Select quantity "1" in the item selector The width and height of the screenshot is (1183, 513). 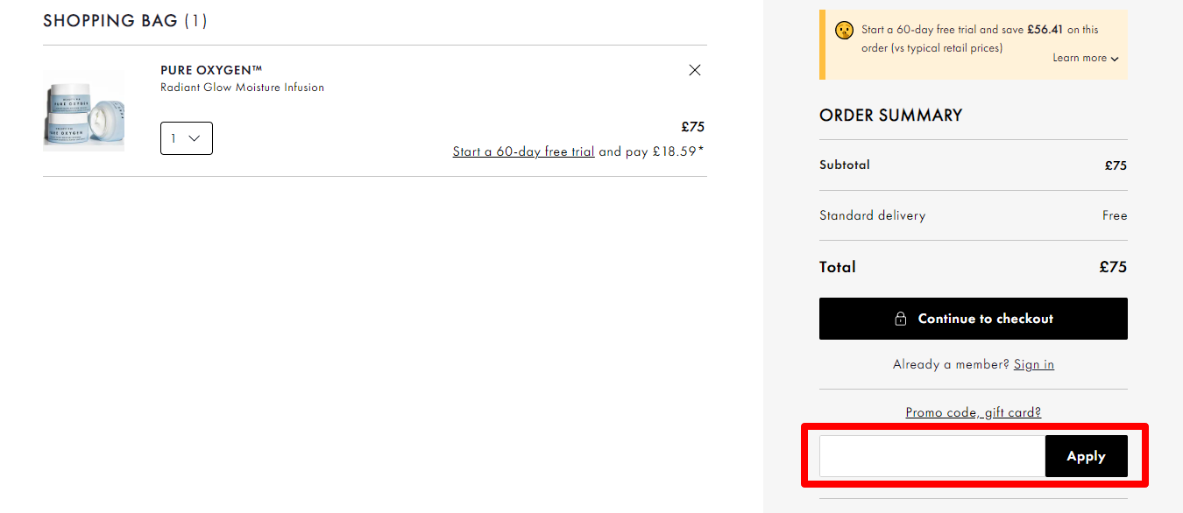point(174,137)
